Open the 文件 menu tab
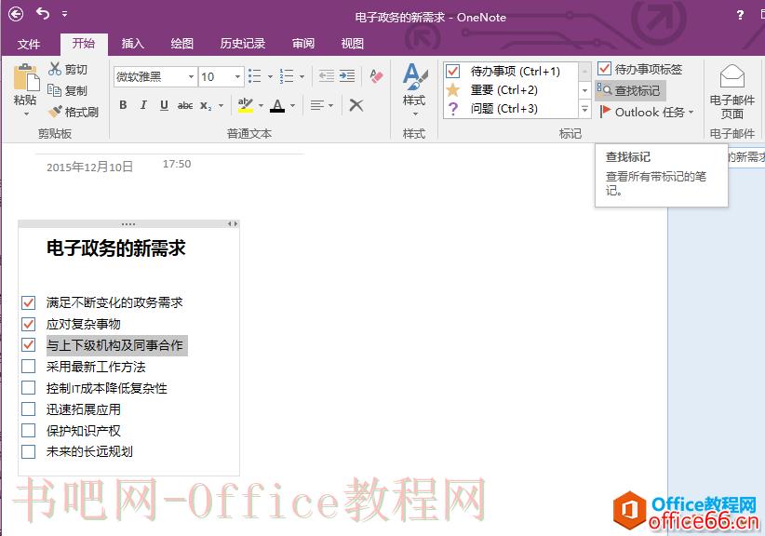Image resolution: width=765 pixels, height=536 pixels. pyautogui.click(x=29, y=44)
